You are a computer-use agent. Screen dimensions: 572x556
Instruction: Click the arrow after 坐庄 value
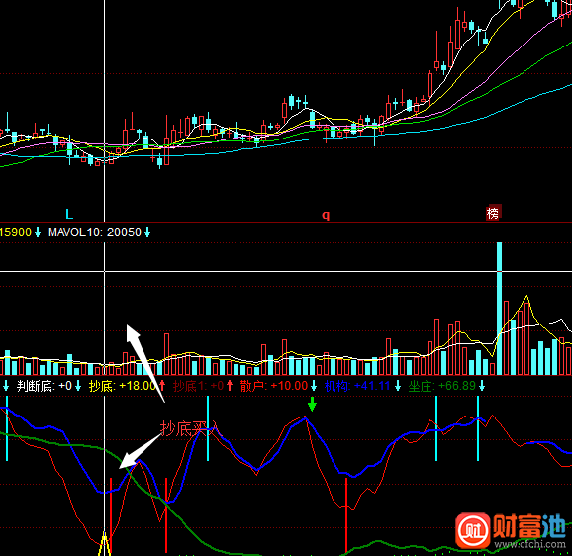(482, 386)
